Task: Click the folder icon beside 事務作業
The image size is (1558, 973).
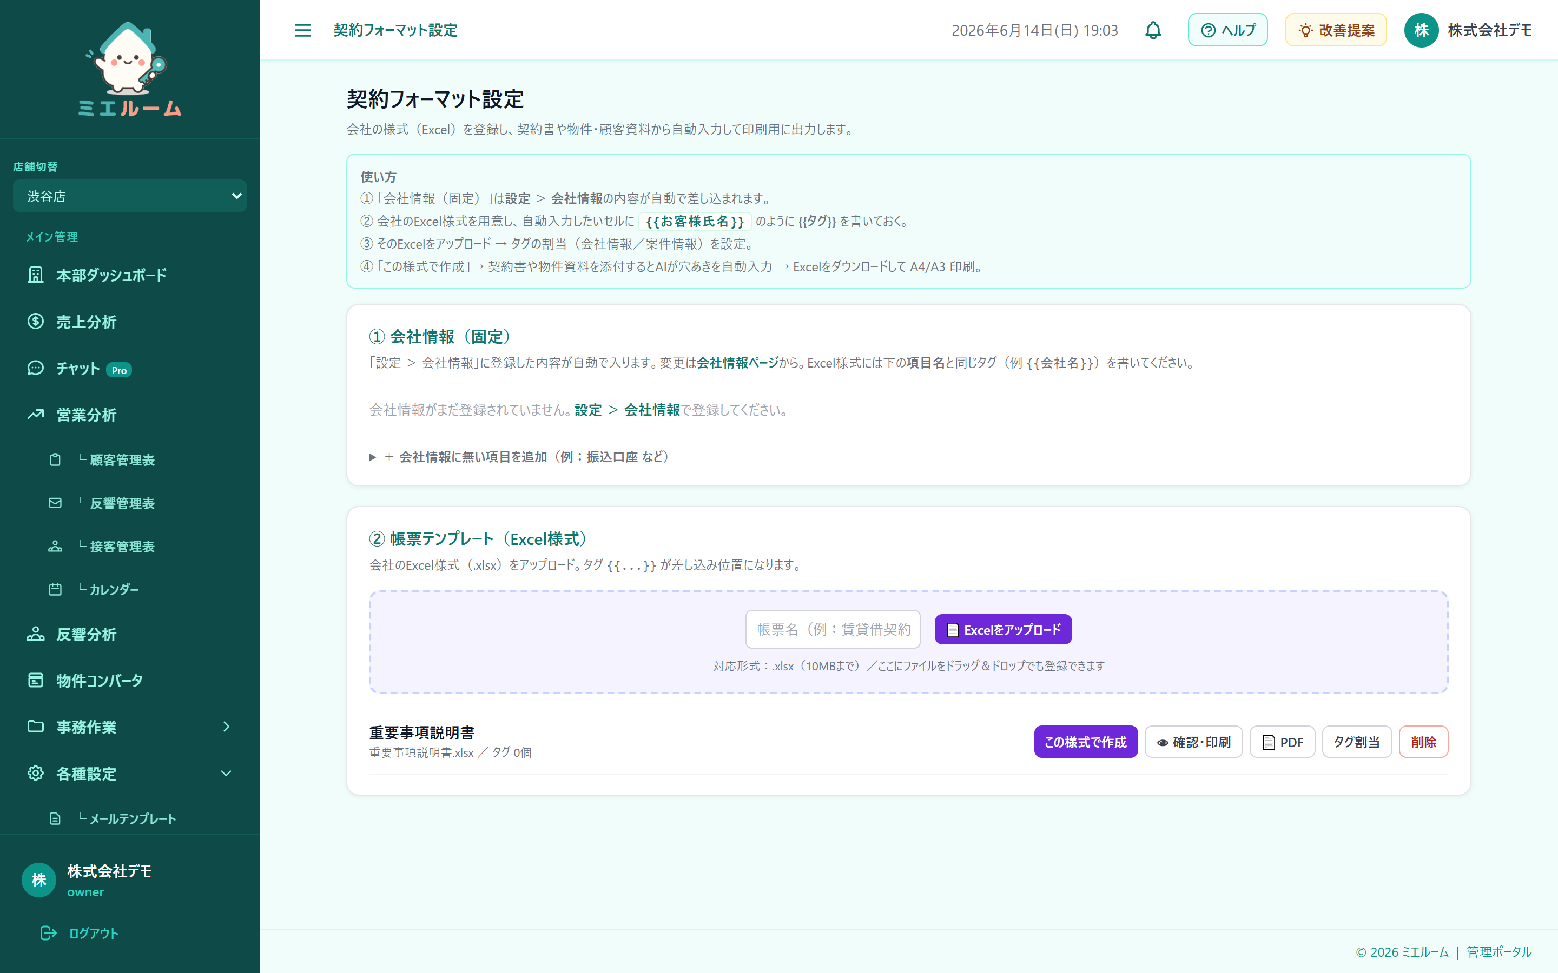Action: 36,727
